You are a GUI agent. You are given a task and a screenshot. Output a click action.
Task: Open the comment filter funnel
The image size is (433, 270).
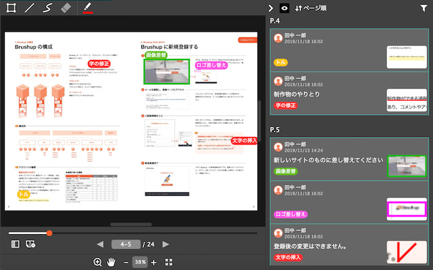pyautogui.click(x=424, y=8)
